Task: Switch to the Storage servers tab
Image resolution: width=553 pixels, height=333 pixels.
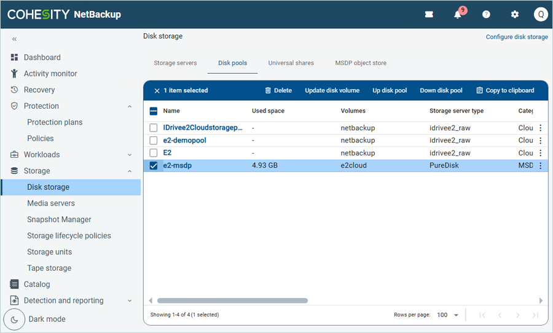Action: click(175, 63)
